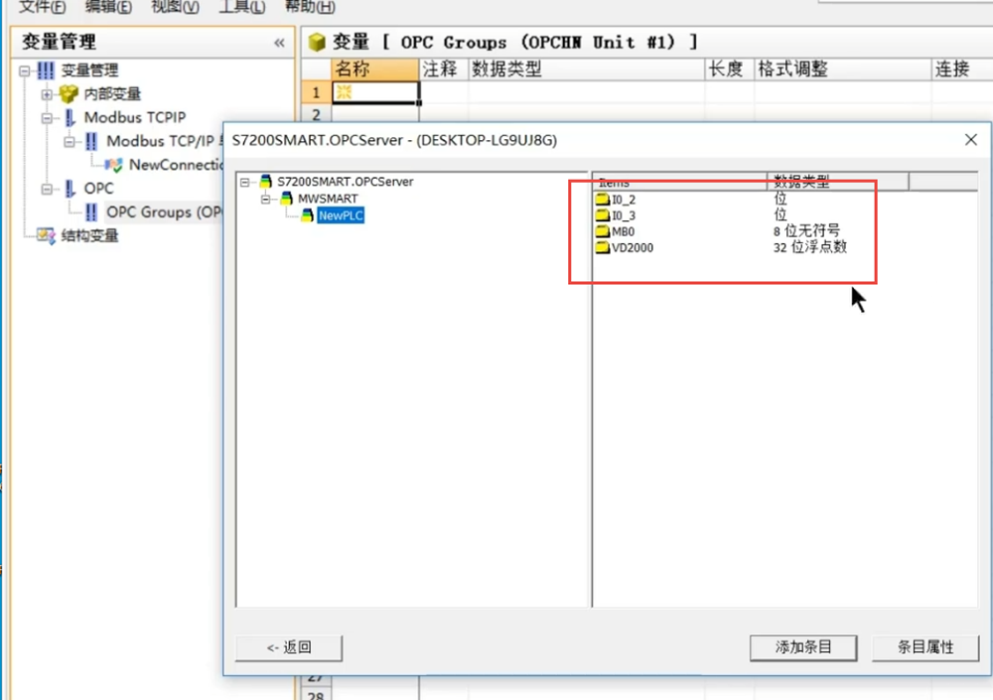Click the 内部变量 folder icon
This screenshot has width=993, height=700.
(68, 94)
